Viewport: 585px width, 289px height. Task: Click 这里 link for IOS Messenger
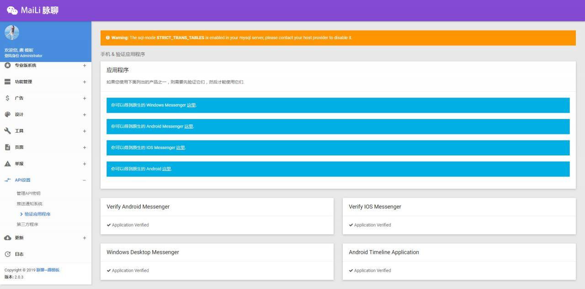point(181,148)
